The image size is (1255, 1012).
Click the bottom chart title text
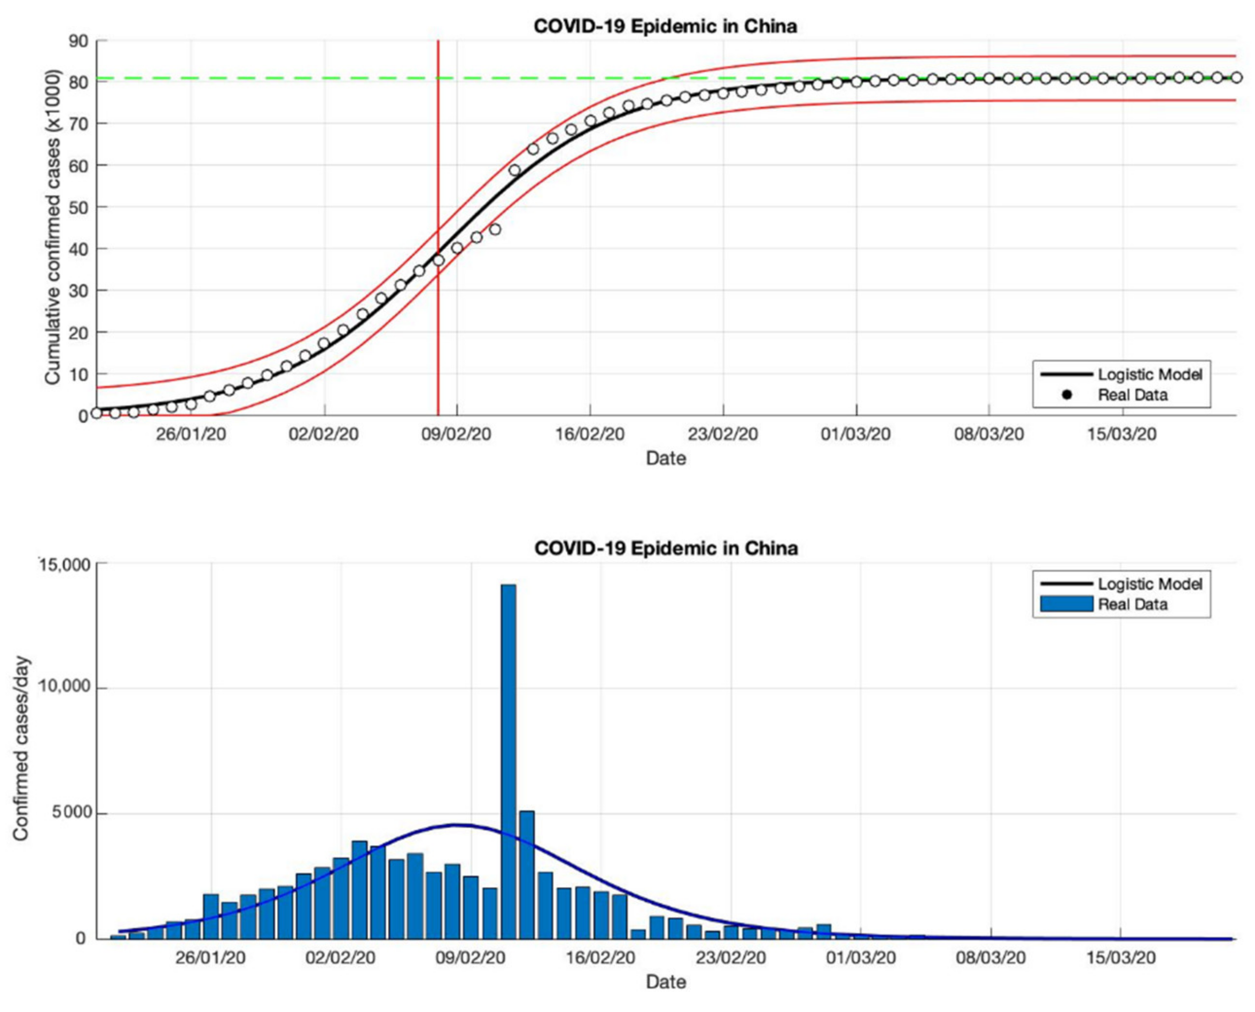665,548
